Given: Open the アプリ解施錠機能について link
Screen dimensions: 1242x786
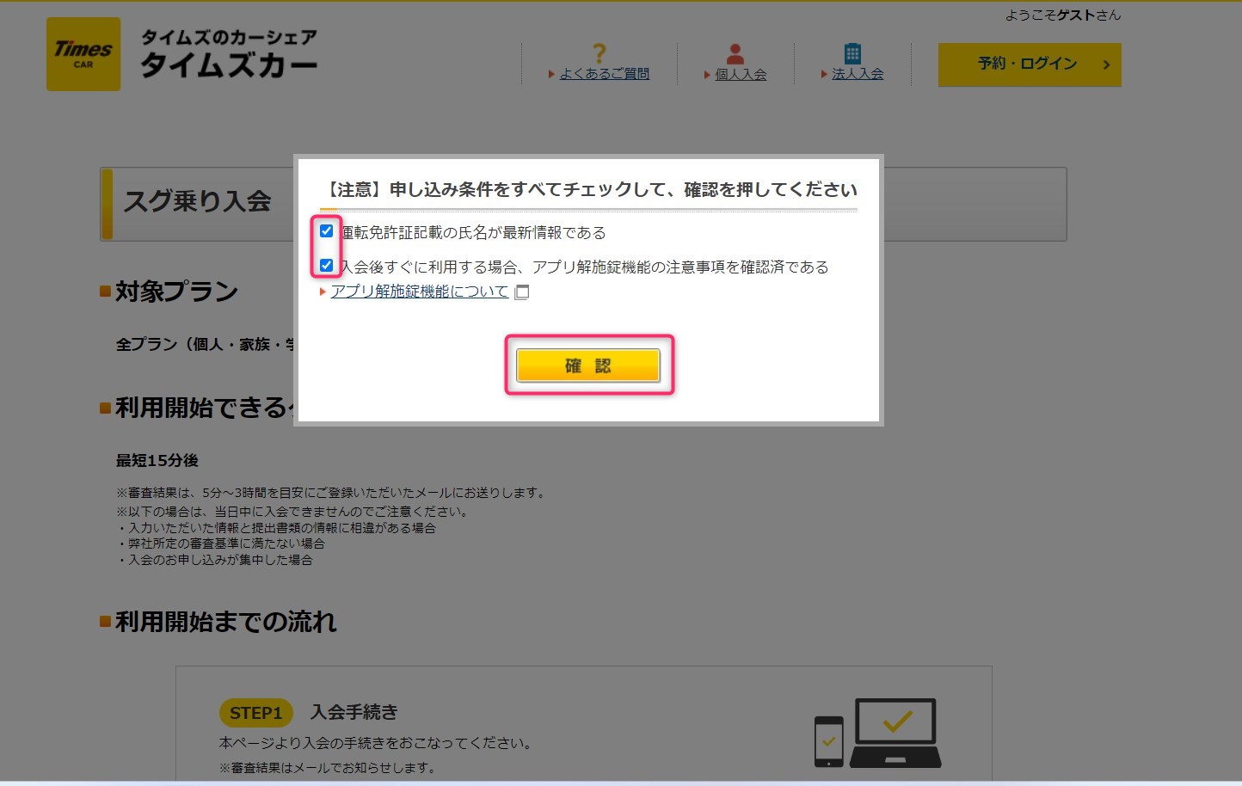Looking at the screenshot, I should pos(420,292).
